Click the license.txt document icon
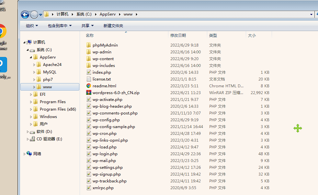Image resolution: width=318 pixels, height=195 pixels. (x=89, y=79)
